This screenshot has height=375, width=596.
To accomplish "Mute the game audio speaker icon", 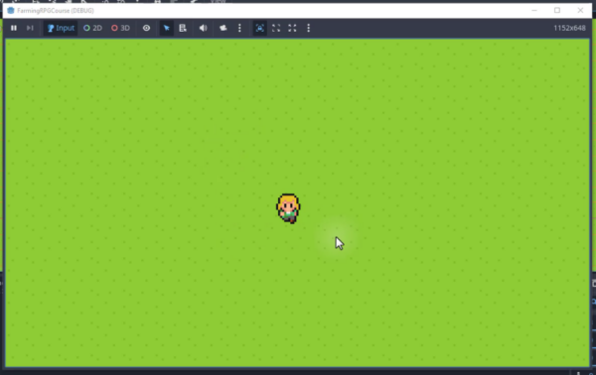I will (x=204, y=28).
